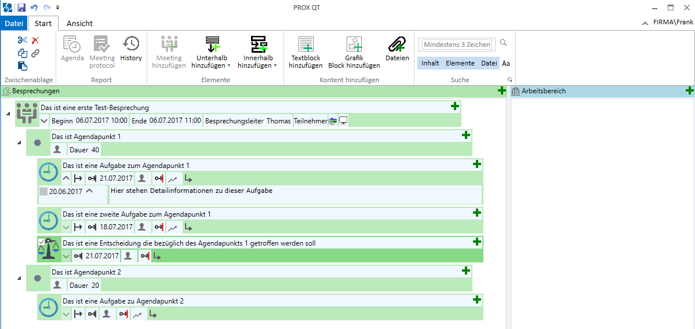
Task: Open the Customize Quick Access Toolbar dropdown
Action: [58, 8]
